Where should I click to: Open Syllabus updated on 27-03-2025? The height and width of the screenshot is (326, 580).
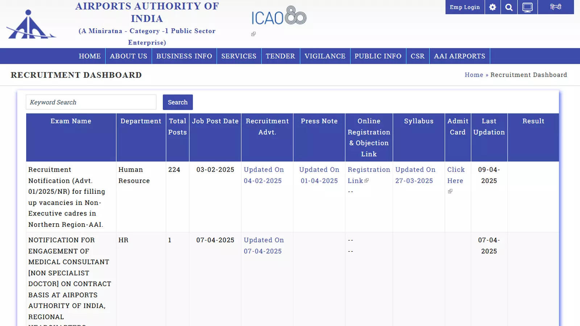point(415,175)
